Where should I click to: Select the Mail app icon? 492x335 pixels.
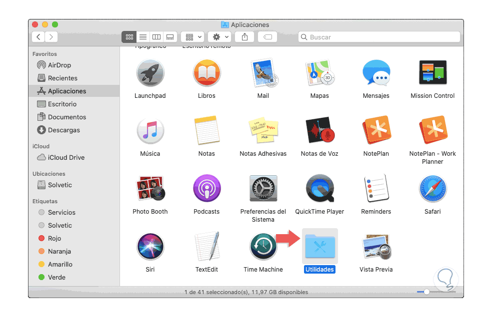coord(263,73)
